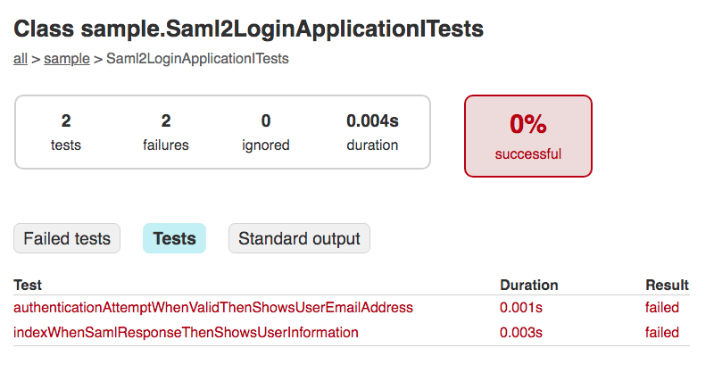
Task: Click the failures count of 2
Action: 166,121
